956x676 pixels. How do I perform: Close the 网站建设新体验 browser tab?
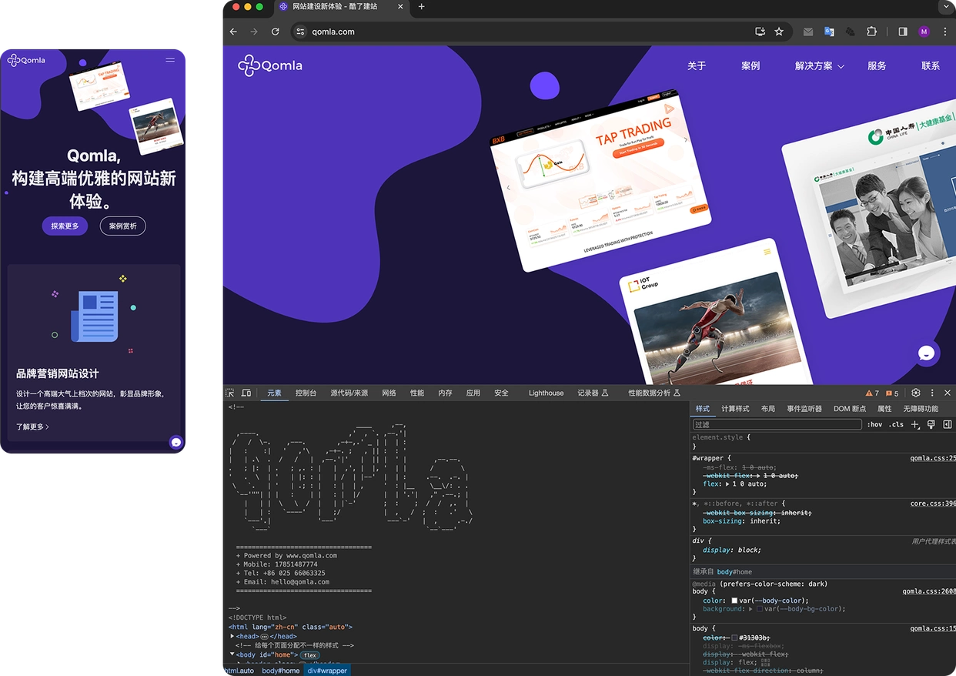click(402, 7)
